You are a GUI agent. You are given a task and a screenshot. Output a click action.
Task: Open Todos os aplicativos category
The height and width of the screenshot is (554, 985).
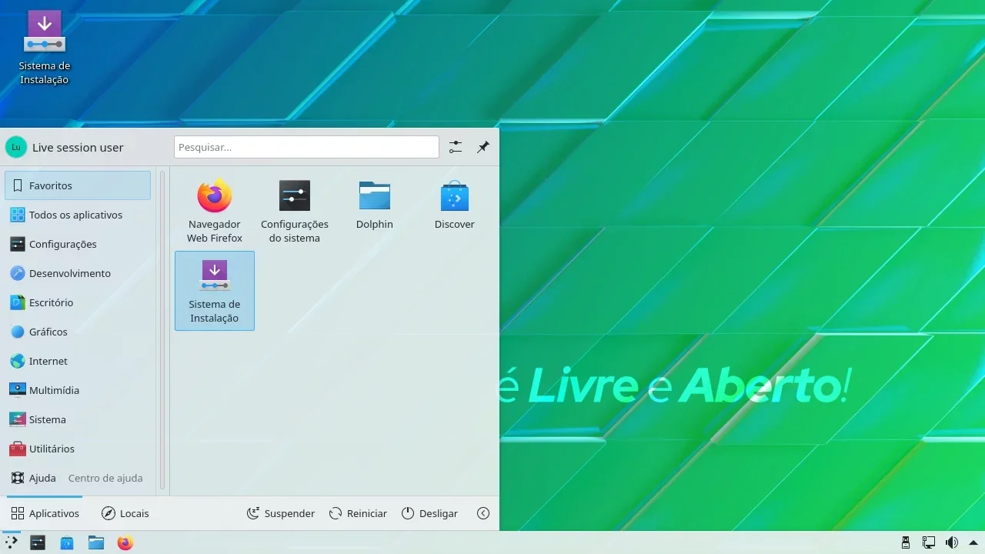tap(78, 215)
